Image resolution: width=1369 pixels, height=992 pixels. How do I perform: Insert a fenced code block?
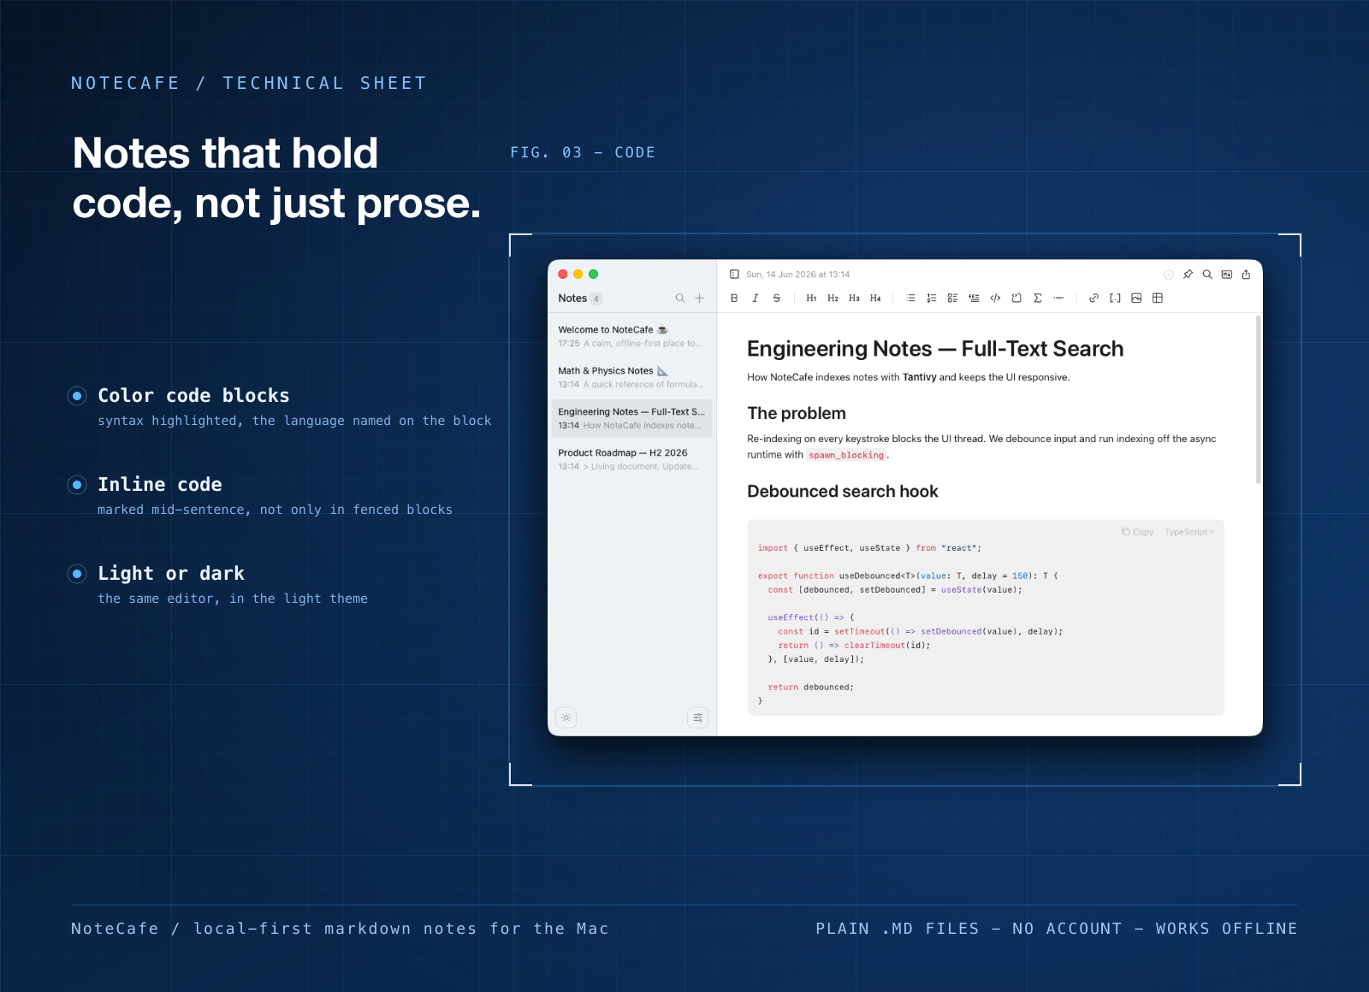point(1016,298)
